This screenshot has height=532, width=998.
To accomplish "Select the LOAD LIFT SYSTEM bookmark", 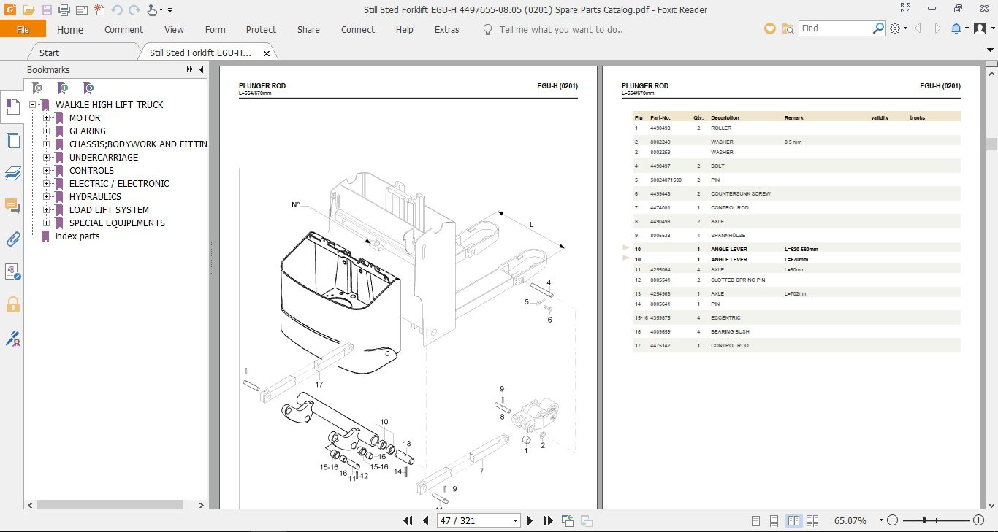I will 109,210.
